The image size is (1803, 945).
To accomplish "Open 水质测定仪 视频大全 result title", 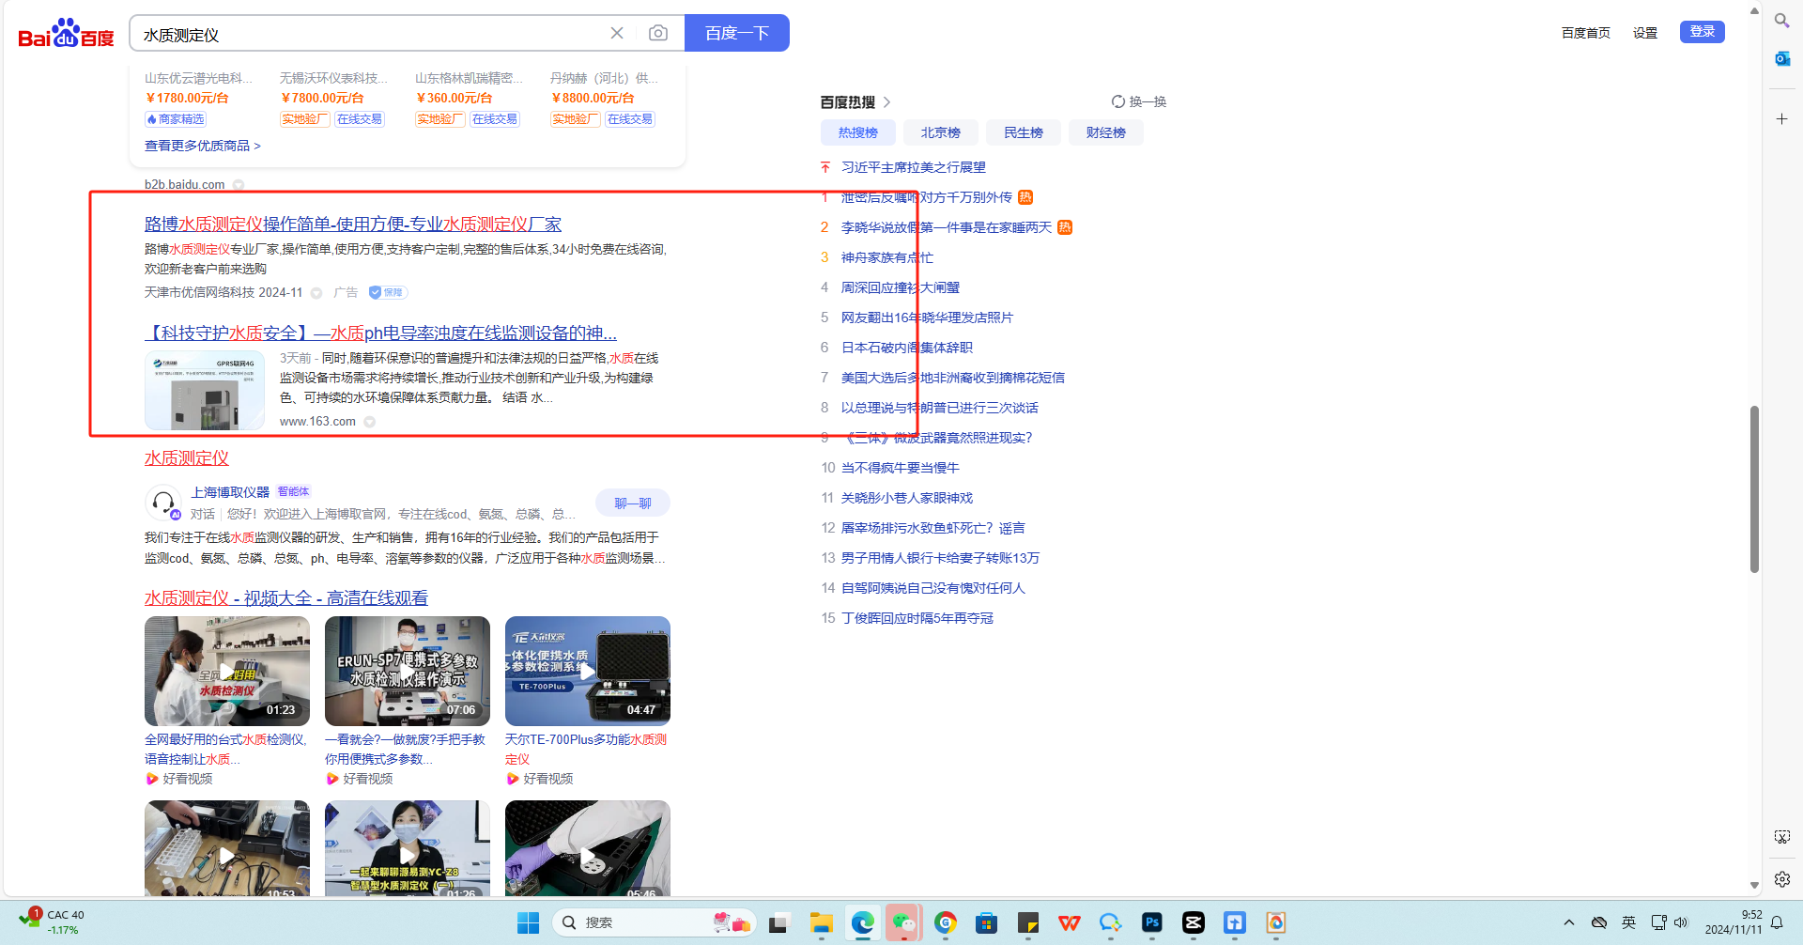I will pos(286,598).
